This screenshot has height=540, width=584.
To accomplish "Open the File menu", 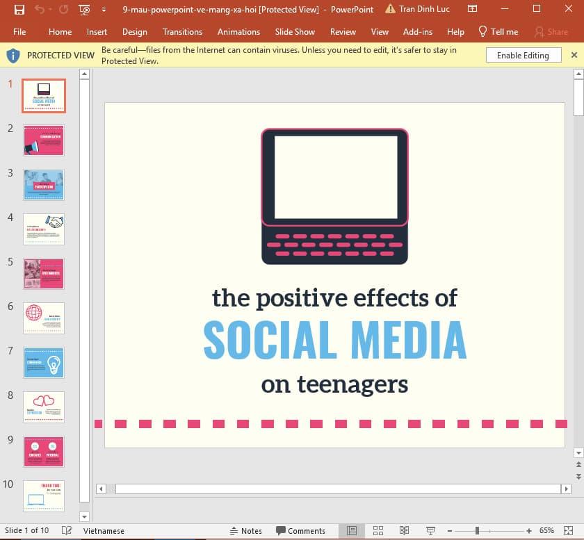I will click(19, 31).
